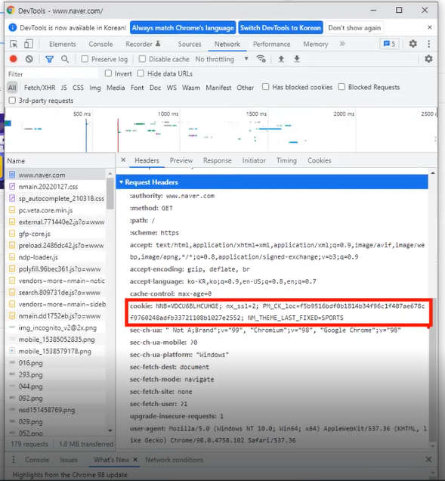The width and height of the screenshot is (445, 481).
Task: Check Blocked Requests checkbox
Action: click(341, 87)
